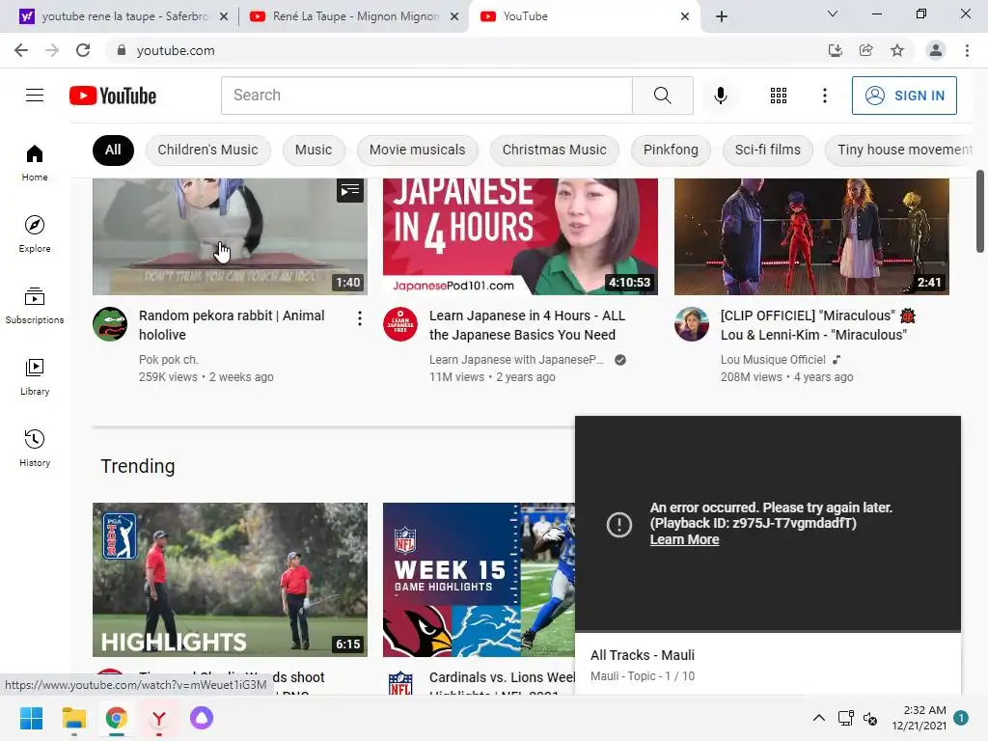Open Learn Japanese in 4 Hours title
This screenshot has height=741, width=988.
527,325
